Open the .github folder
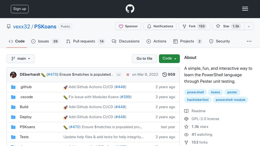Screen dimensions: 260x146 [26, 87]
